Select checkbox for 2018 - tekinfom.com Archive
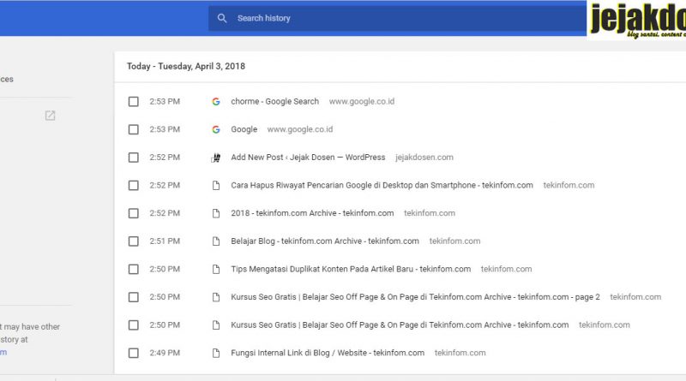Viewport: 686px width, 381px height. coord(134,214)
